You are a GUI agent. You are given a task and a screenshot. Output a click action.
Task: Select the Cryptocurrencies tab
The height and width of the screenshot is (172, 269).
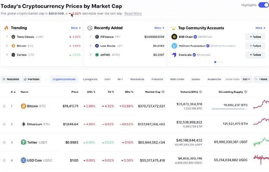[64, 79]
